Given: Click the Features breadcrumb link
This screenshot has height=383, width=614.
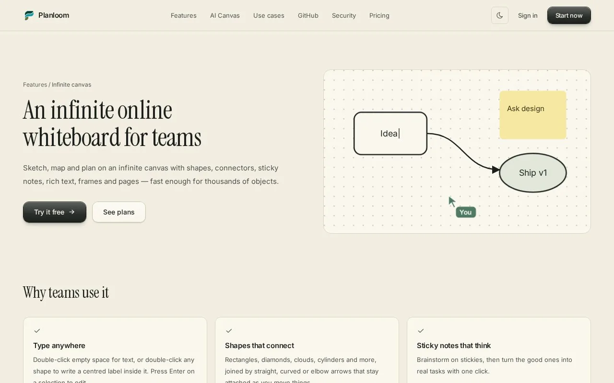Looking at the screenshot, I should (35, 85).
